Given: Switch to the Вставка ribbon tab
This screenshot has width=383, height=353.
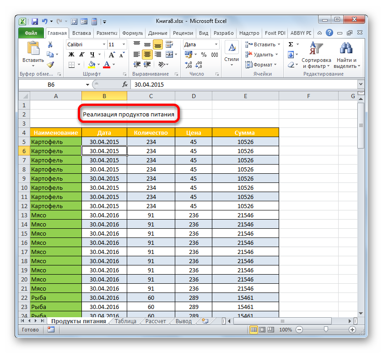Looking at the screenshot, I should (81, 33).
